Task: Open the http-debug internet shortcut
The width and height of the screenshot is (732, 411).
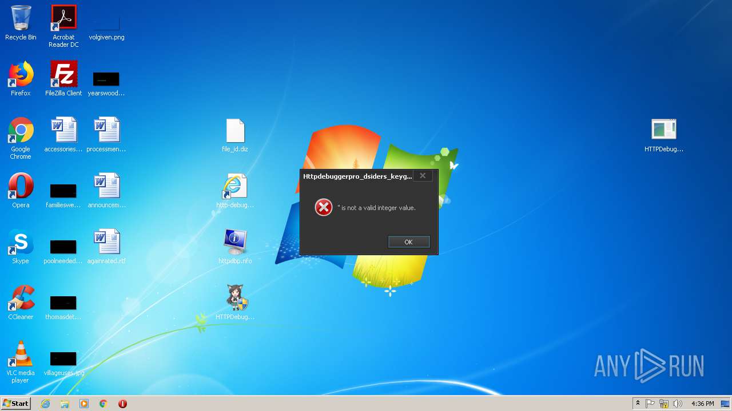Action: (x=235, y=191)
